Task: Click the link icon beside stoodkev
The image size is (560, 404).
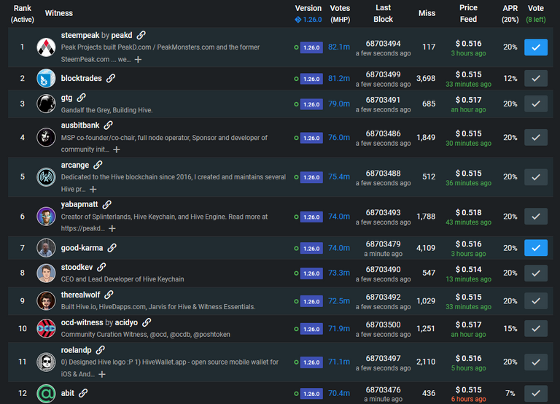Action: (x=101, y=268)
